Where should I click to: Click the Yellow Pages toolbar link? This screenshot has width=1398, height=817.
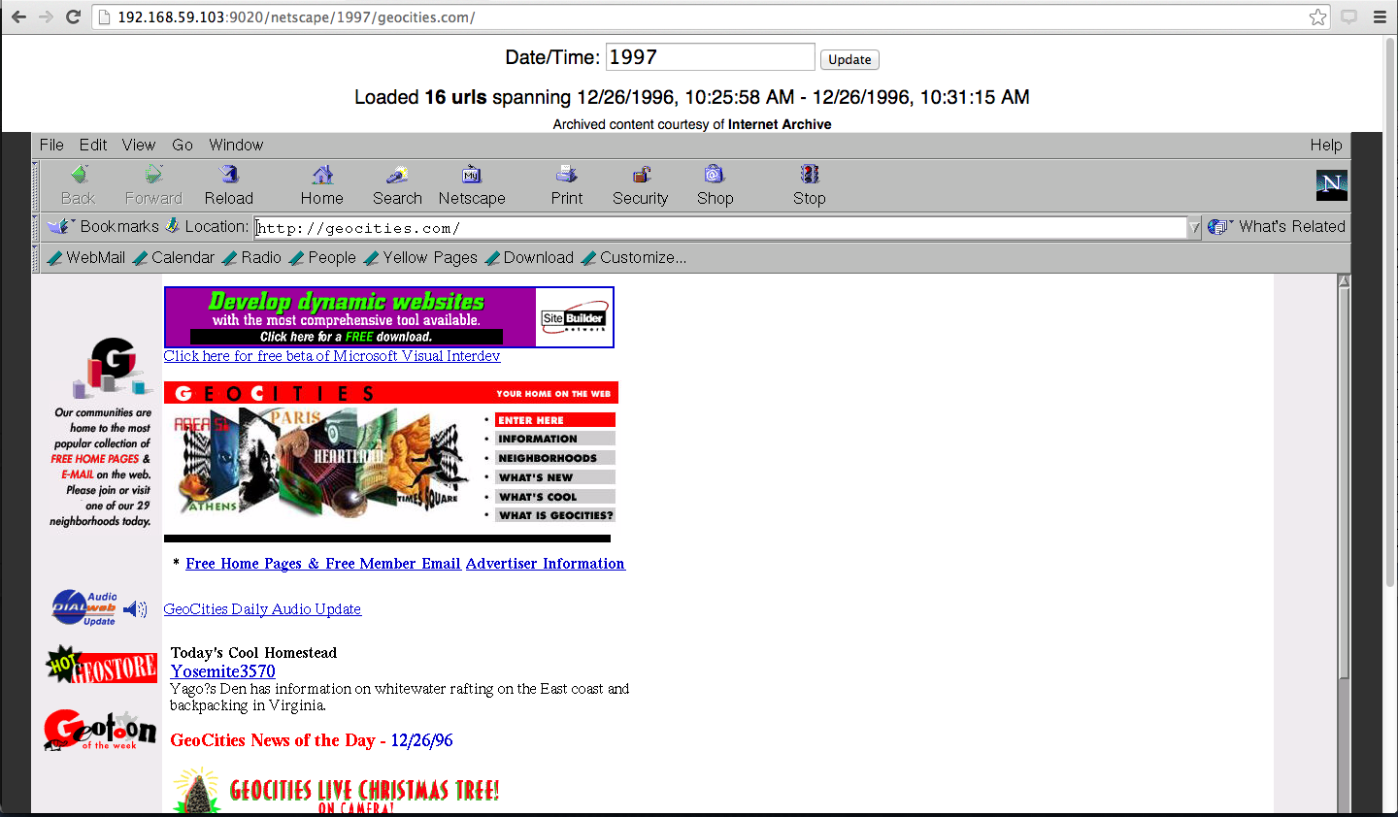tap(420, 257)
